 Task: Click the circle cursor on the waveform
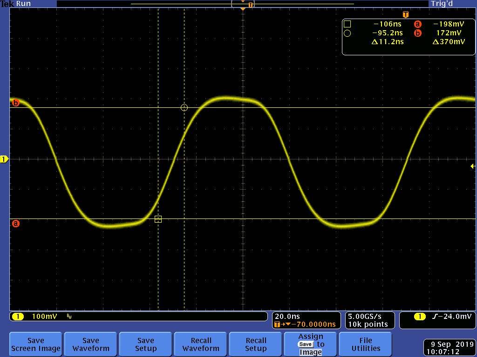point(184,107)
